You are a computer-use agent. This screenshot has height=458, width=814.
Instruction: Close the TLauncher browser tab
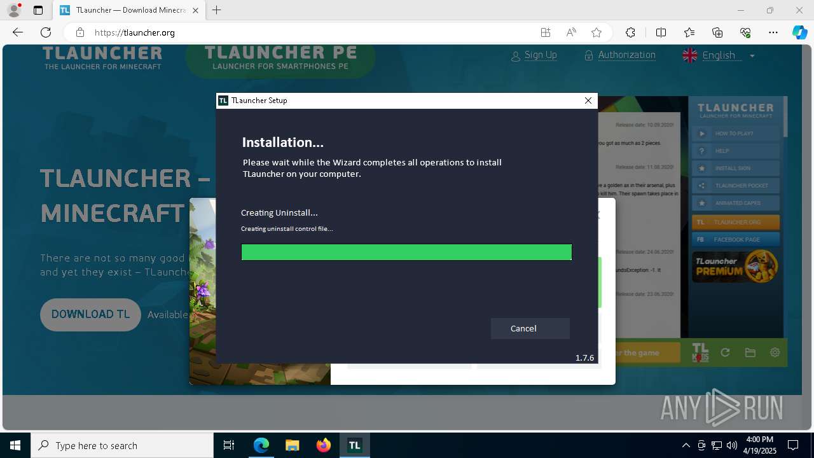(x=195, y=10)
